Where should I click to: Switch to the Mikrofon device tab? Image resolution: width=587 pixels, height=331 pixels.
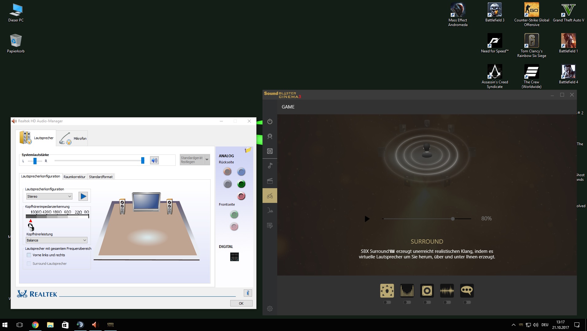click(x=72, y=138)
